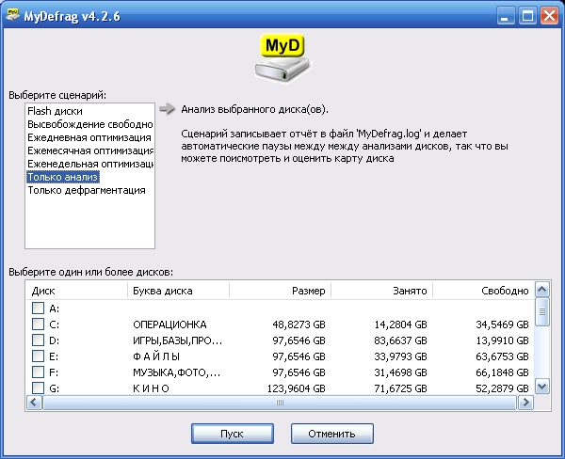Sort by 'Свободно' column header
Viewport: 565px width, 459px height.
483,291
